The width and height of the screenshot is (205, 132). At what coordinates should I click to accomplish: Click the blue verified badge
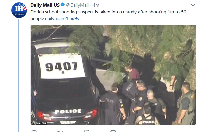[63, 5]
